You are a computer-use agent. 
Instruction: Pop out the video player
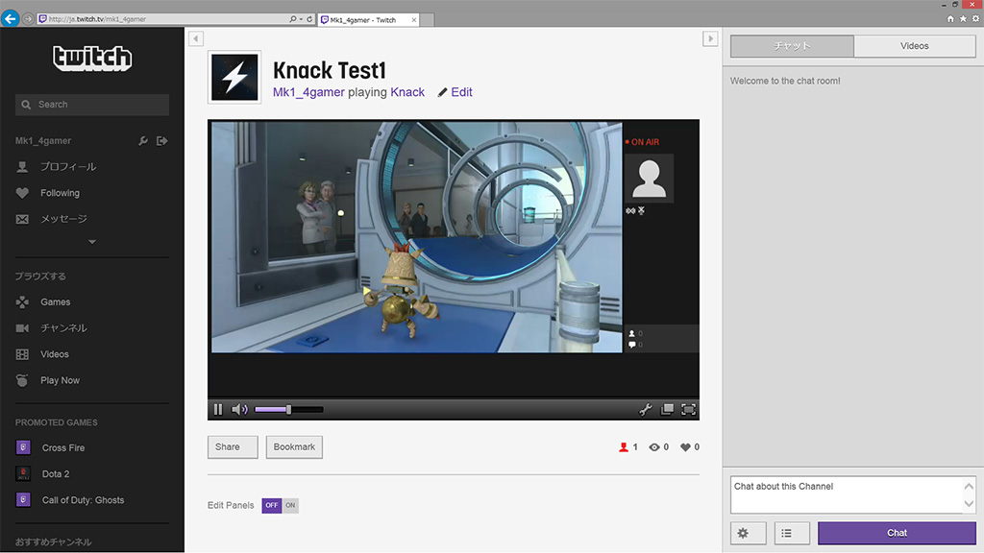[x=667, y=409]
